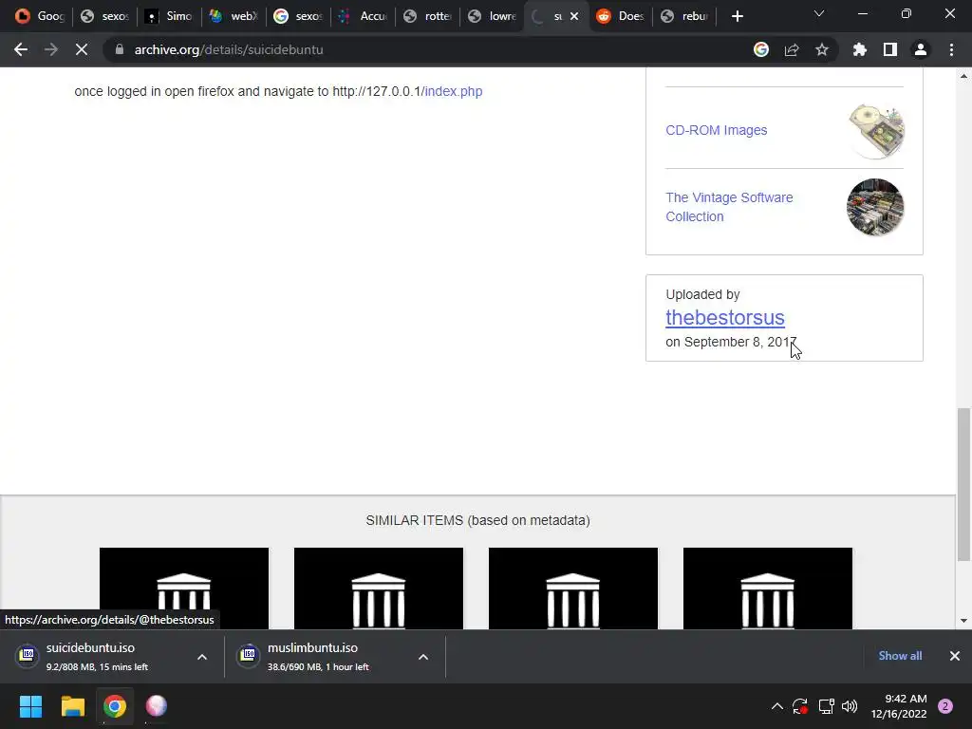Click the address bar URL field
The width and height of the screenshot is (972, 729).
(x=428, y=49)
